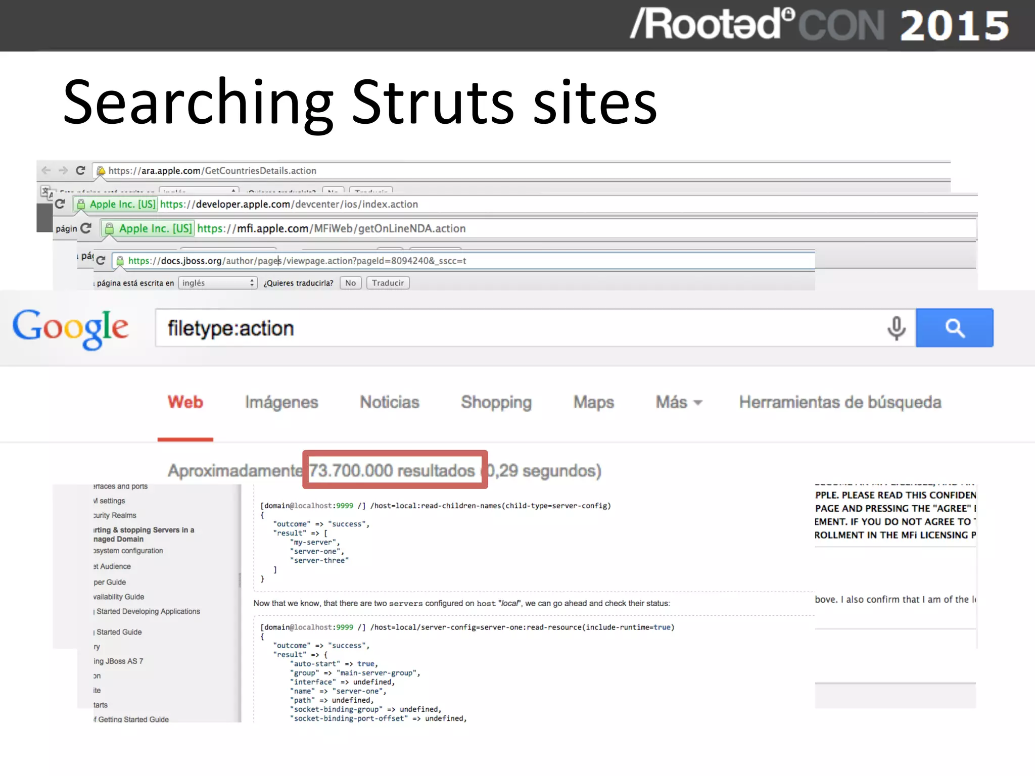
Task: Click the back arrow in ara.apple.com browser
Action: [46, 171]
